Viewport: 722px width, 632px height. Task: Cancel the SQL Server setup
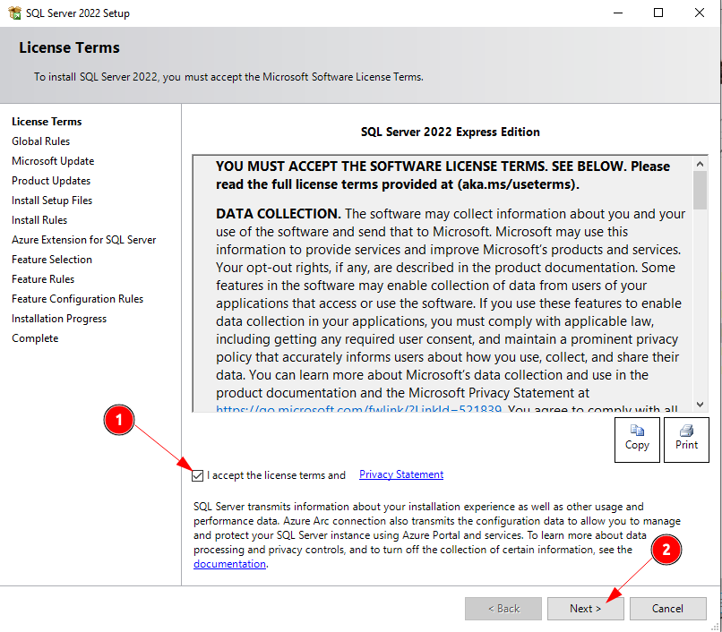coord(667,609)
